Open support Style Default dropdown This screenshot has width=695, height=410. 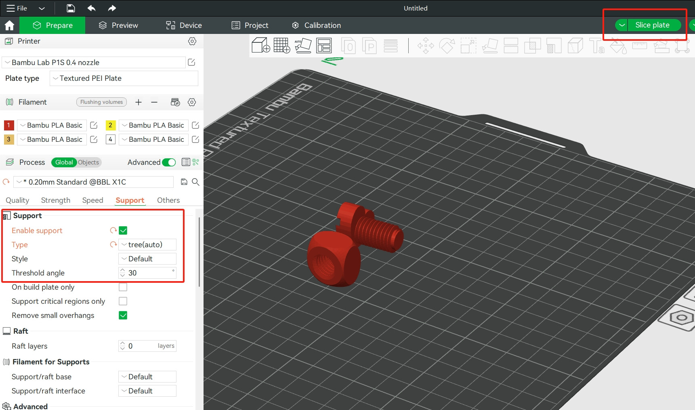(x=147, y=259)
